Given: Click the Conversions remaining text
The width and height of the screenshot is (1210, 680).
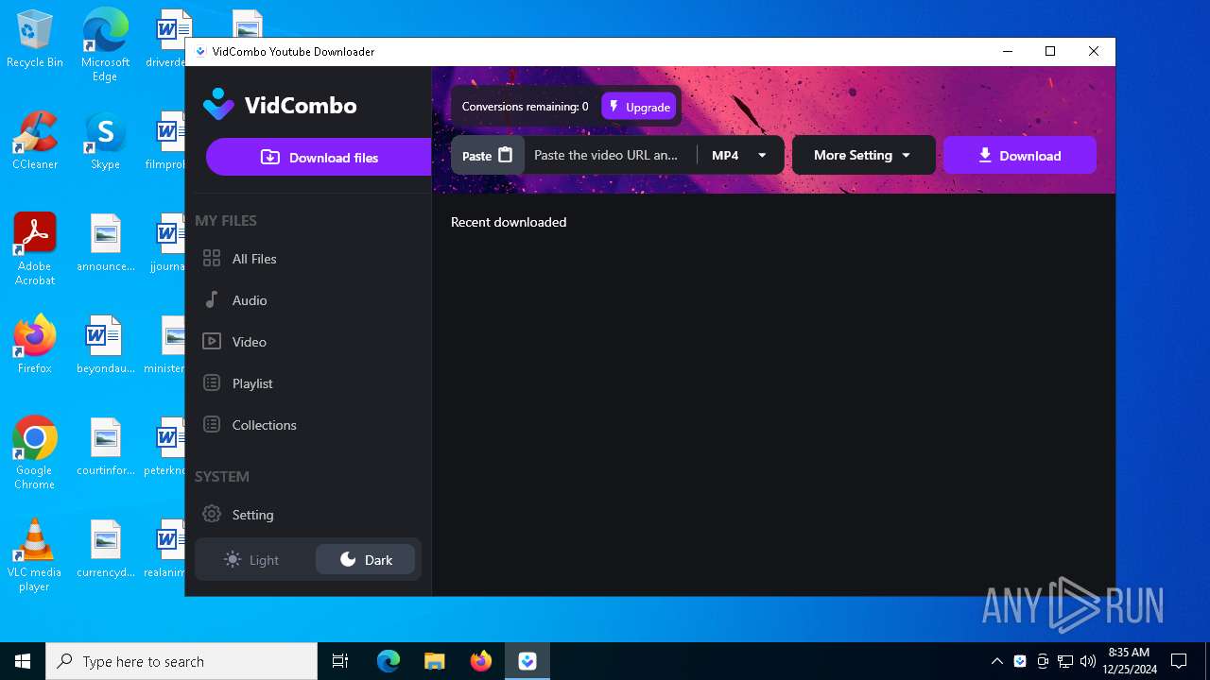Looking at the screenshot, I should [525, 107].
